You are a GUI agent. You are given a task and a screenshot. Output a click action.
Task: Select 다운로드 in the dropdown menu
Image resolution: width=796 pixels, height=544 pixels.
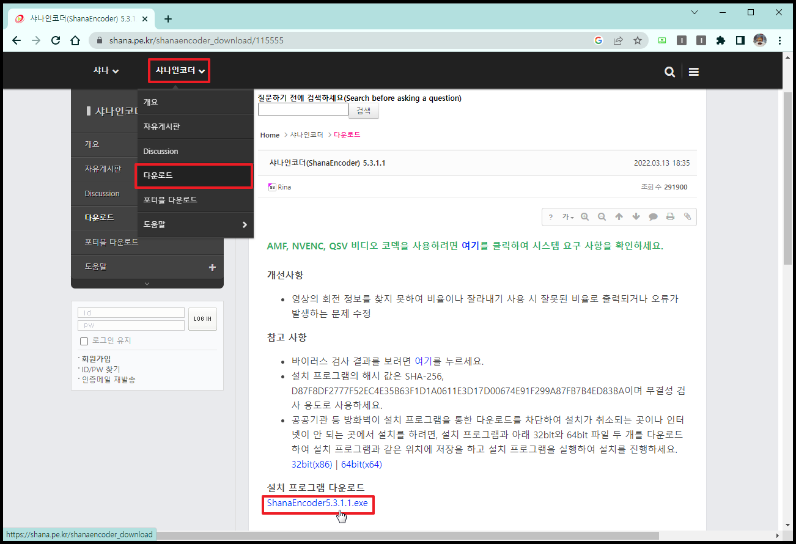[x=195, y=175]
